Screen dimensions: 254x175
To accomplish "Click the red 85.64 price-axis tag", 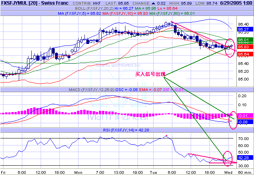I will [245, 54].
